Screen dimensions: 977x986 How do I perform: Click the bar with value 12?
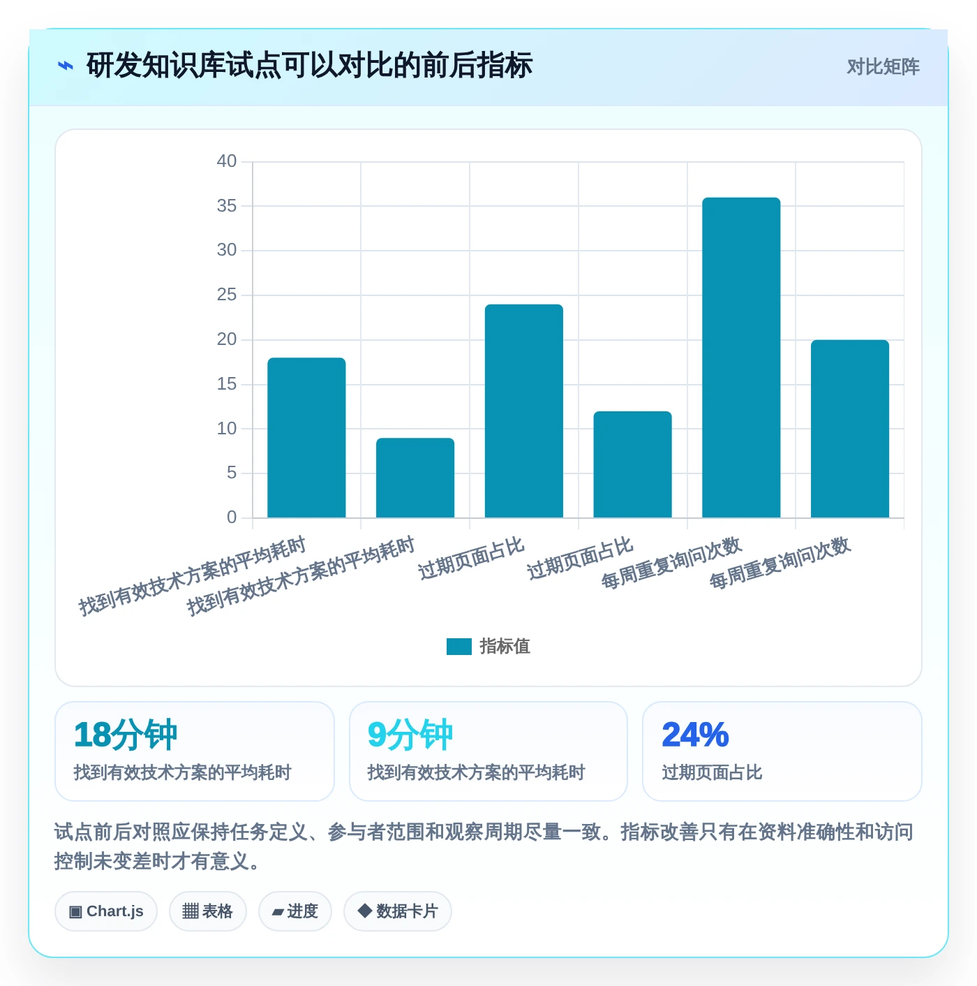(633, 464)
